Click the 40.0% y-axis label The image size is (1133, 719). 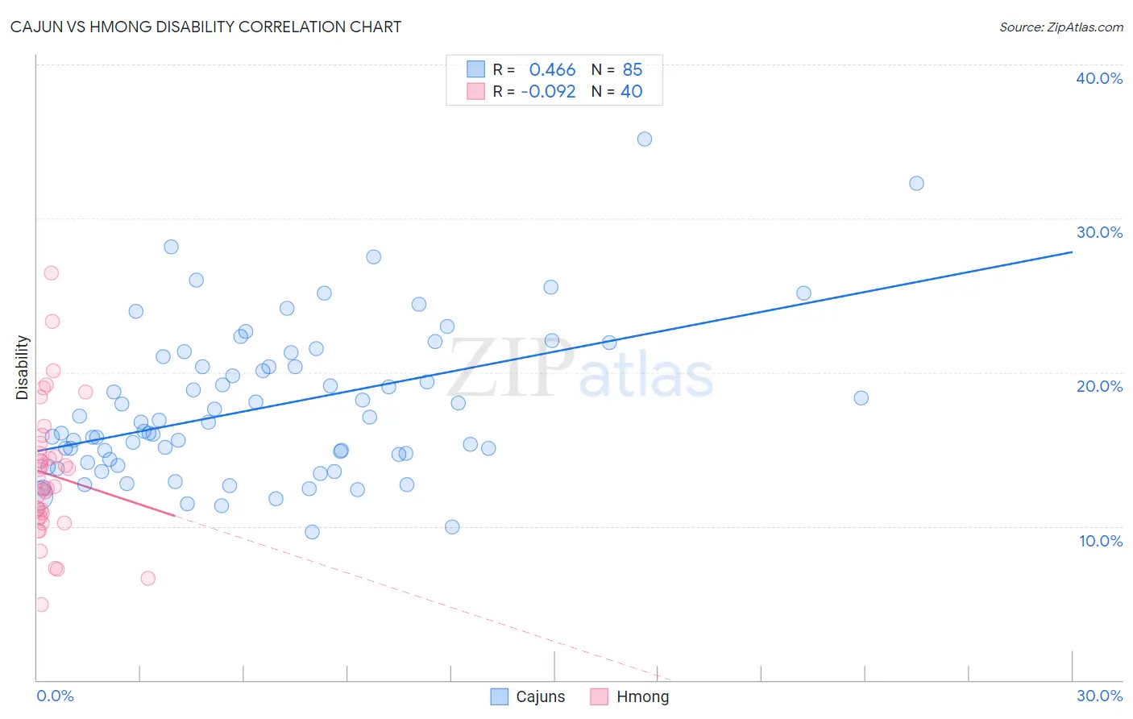pyautogui.click(x=1099, y=78)
